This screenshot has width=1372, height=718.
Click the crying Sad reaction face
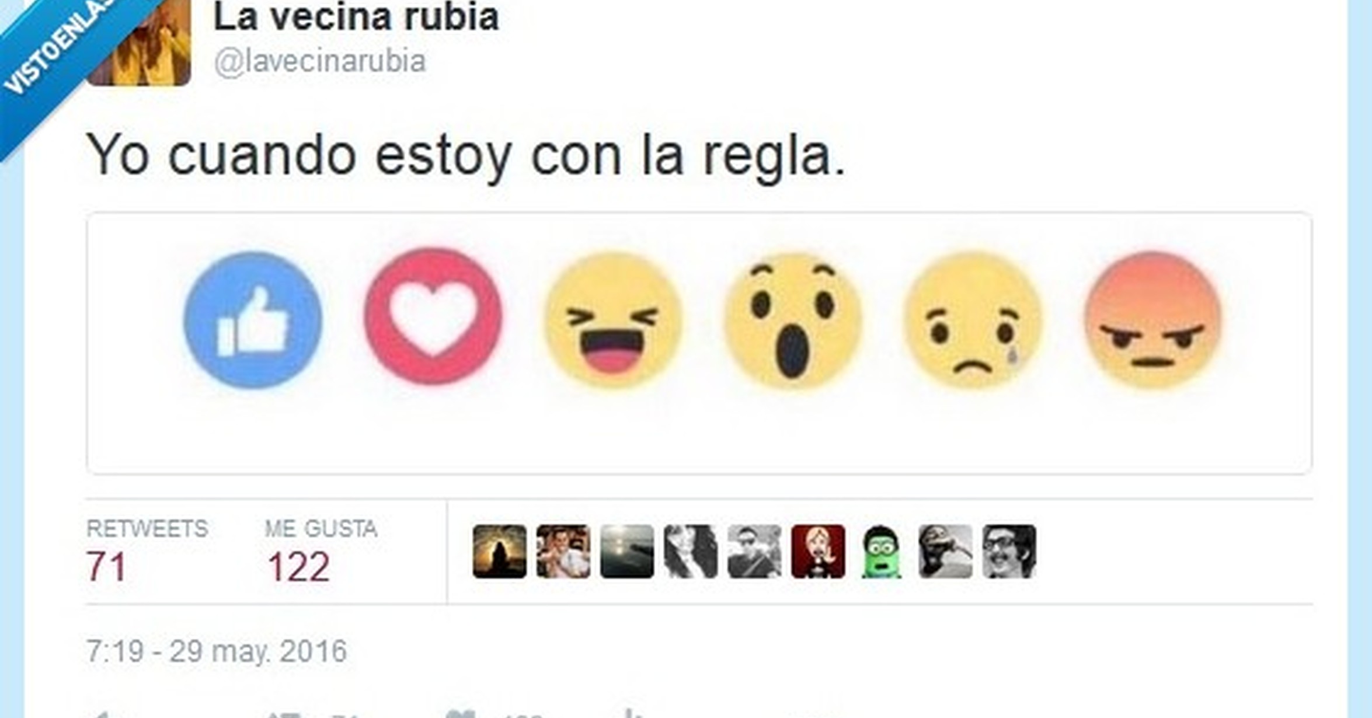[x=973, y=320]
